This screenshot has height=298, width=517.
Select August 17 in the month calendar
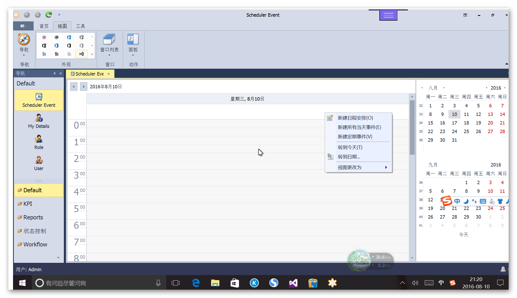454,123
